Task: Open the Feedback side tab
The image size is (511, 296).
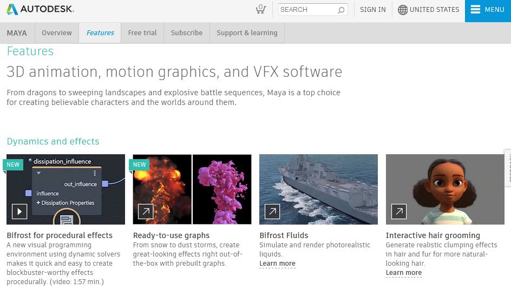Action: coord(508,168)
